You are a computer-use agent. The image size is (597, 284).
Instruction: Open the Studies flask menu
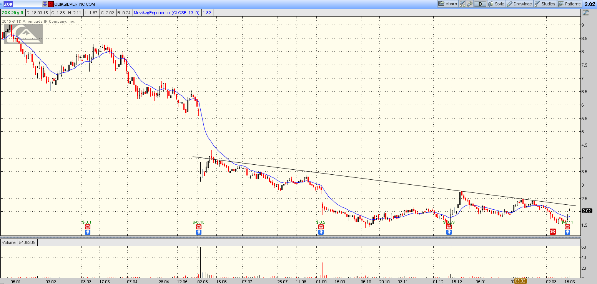tap(545, 4)
